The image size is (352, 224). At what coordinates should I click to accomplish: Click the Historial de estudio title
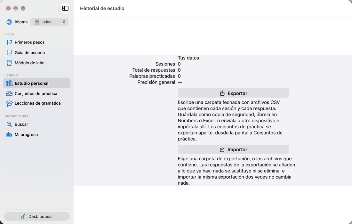coord(102,8)
